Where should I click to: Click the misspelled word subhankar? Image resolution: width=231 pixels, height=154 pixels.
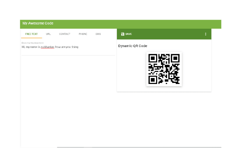tap(48, 47)
